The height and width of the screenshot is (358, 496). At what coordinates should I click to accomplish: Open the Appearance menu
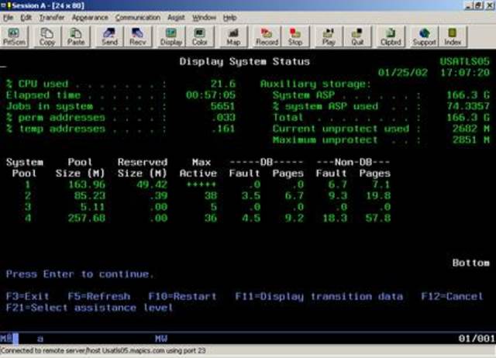[x=90, y=18]
